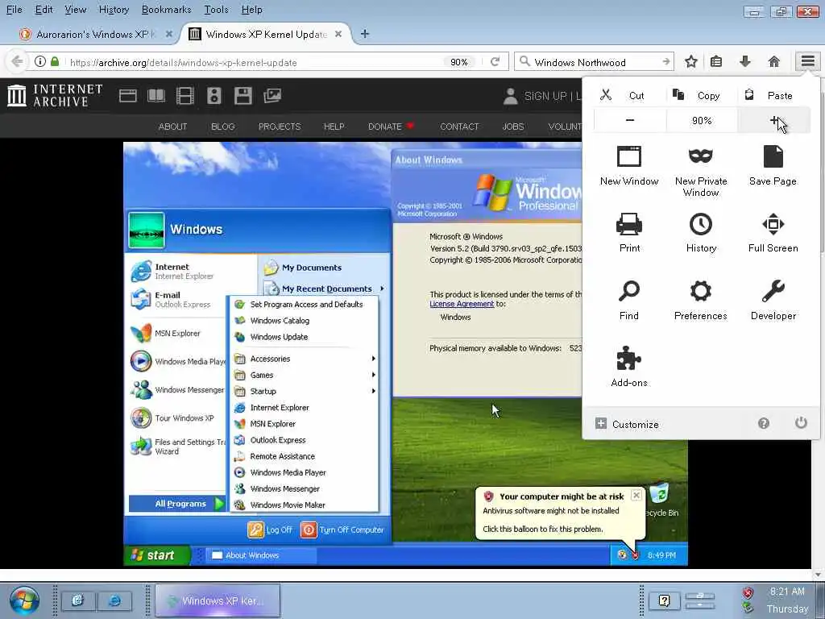Select Print in the menu panel

[628, 233]
